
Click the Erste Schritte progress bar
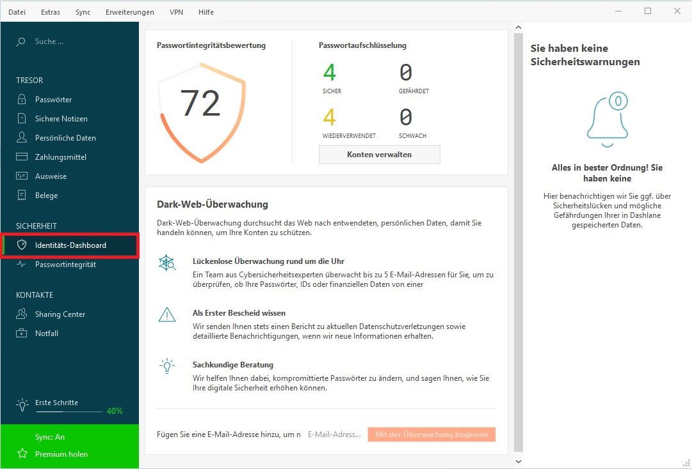point(69,411)
